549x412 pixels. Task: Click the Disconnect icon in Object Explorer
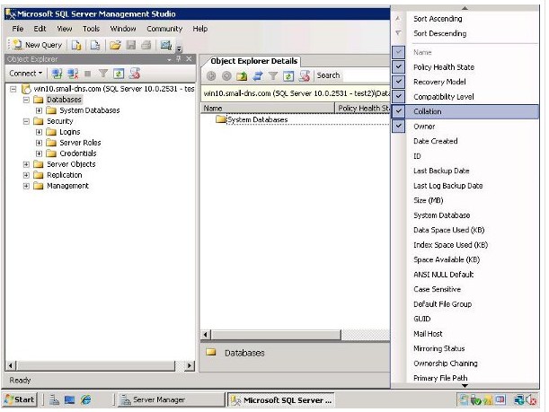tap(73, 74)
